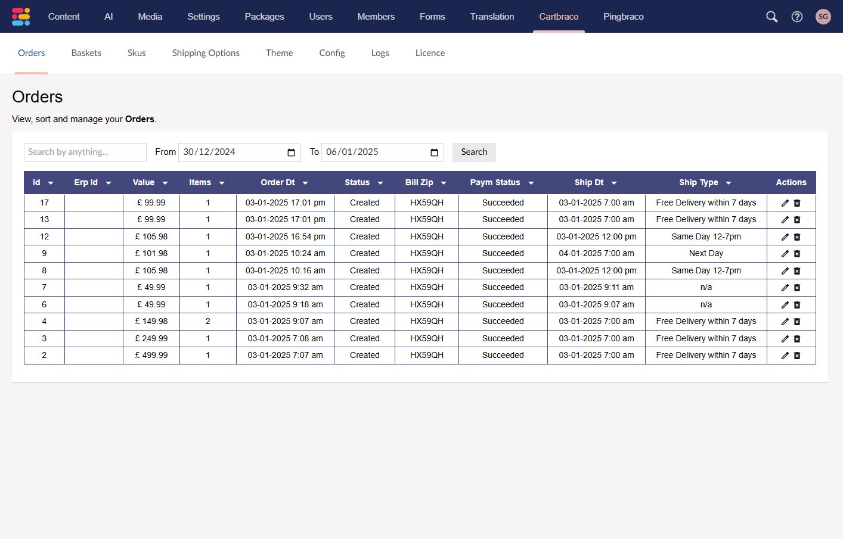Sort by Value column arrow
843x539 pixels.
(165, 183)
